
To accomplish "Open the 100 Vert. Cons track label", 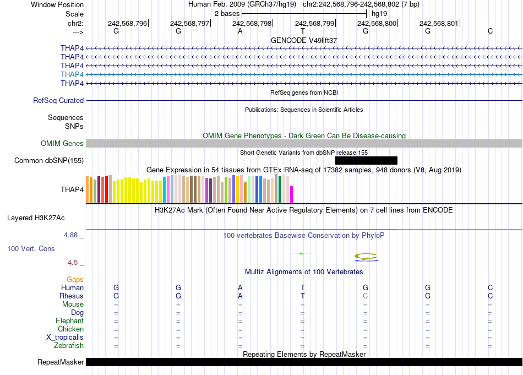I will coord(31,248).
